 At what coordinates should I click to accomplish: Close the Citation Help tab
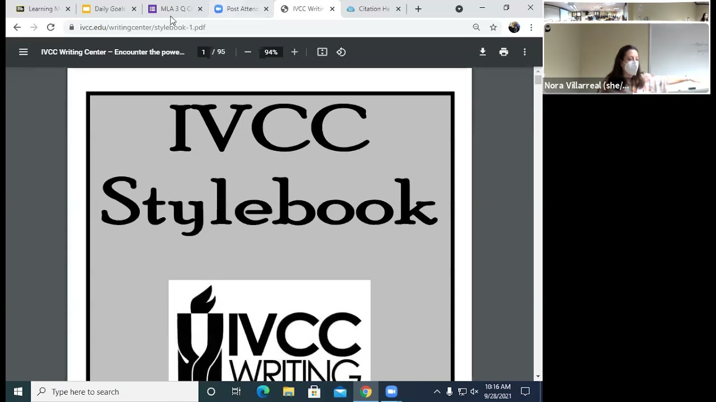(x=398, y=9)
